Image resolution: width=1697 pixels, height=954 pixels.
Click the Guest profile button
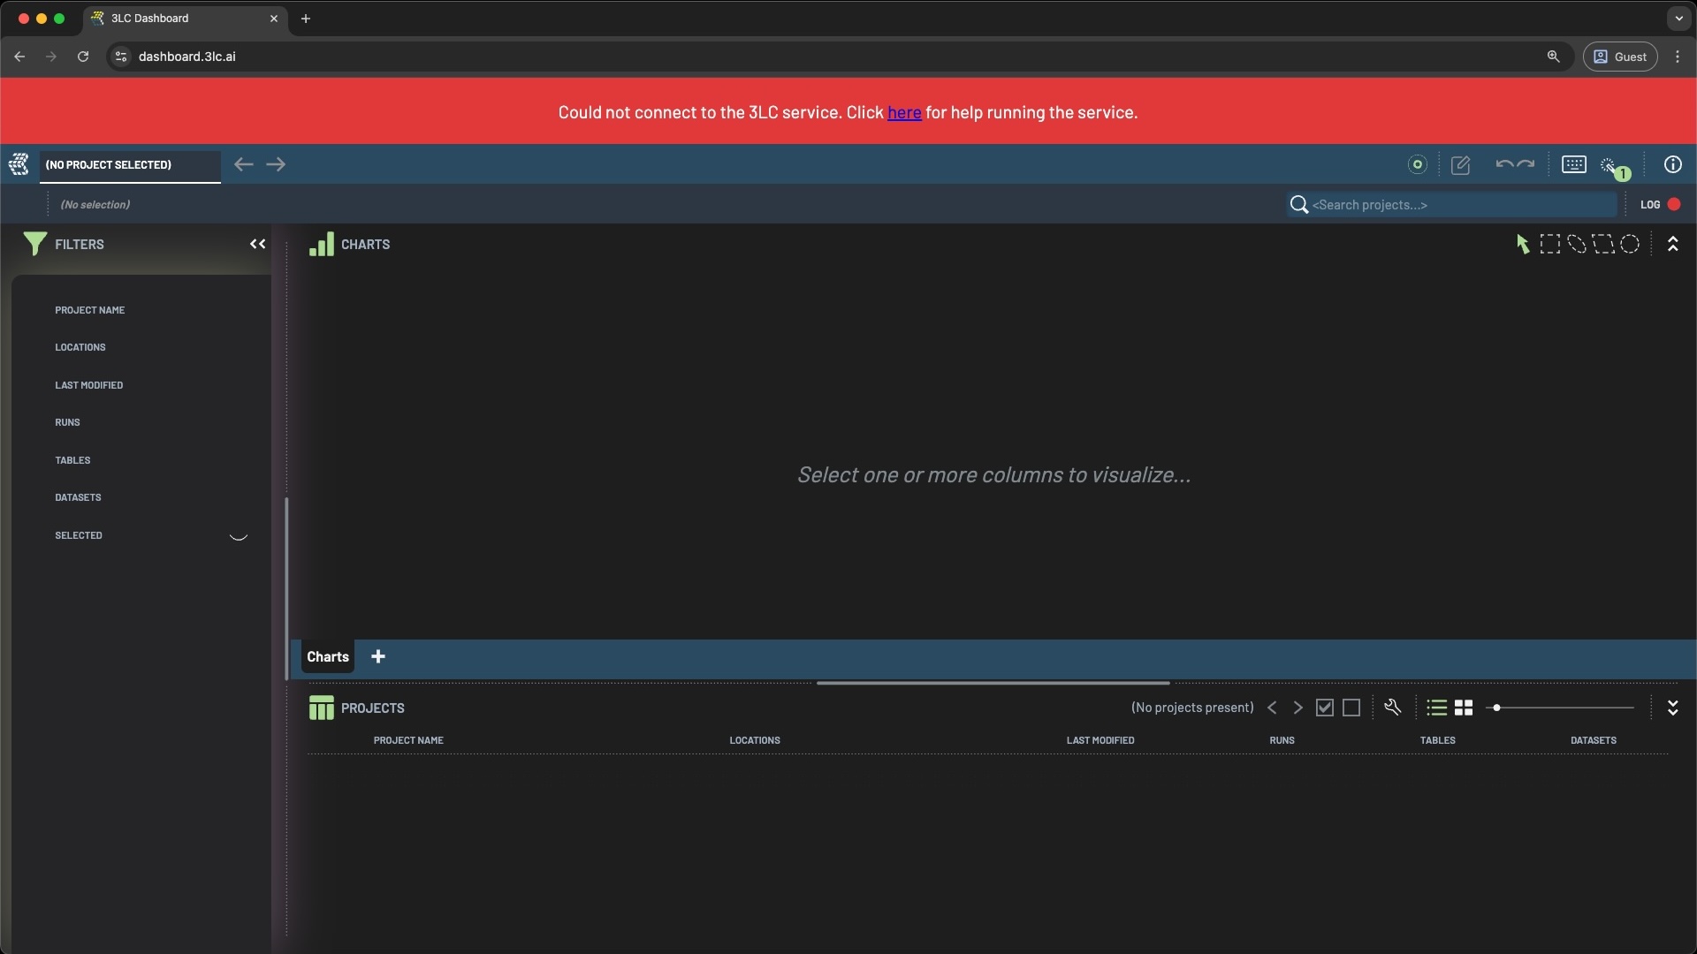tap(1620, 56)
